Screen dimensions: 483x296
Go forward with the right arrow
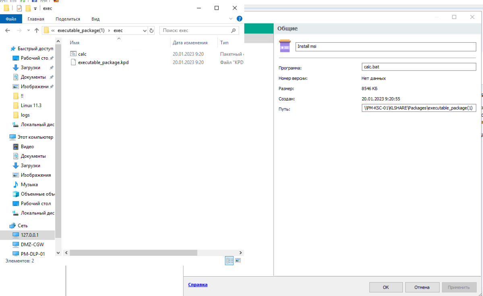coord(19,31)
